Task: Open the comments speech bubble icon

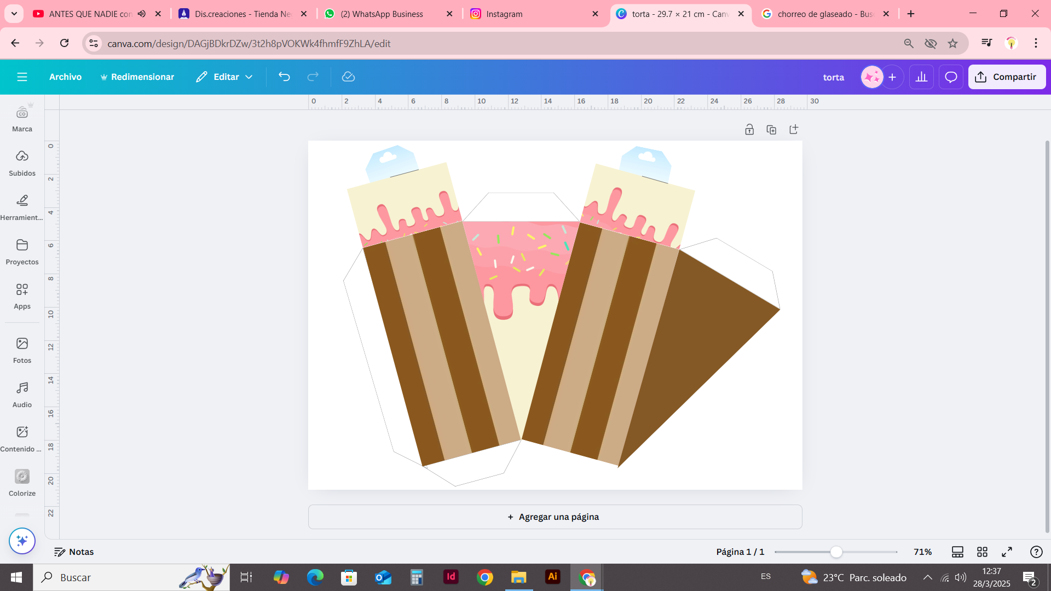Action: (x=951, y=77)
